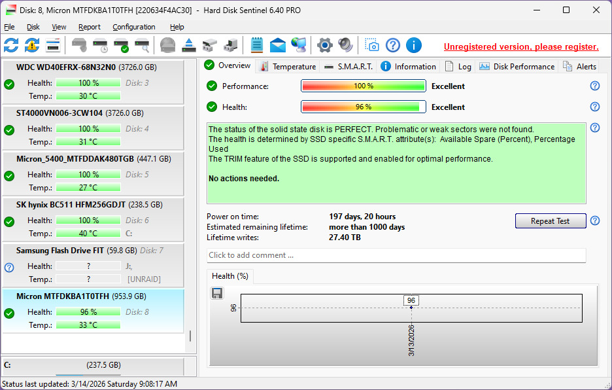Switch to the Log tab
Viewport: 612px width, 390px height.
[458, 67]
